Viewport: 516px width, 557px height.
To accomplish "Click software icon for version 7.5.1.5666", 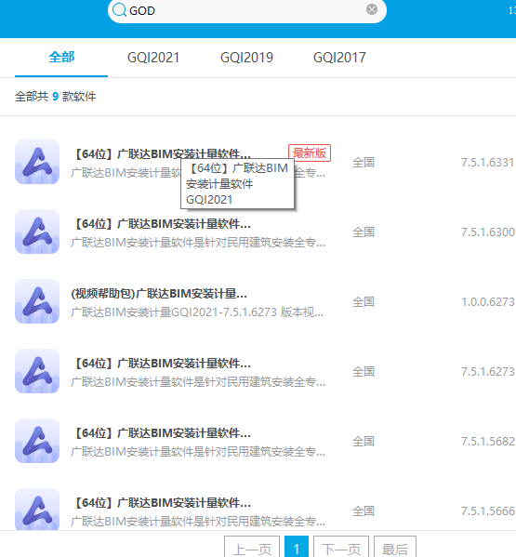I will (x=37, y=510).
